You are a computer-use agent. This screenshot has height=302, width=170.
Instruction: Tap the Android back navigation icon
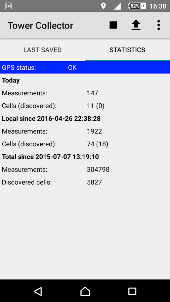(x=38, y=291)
